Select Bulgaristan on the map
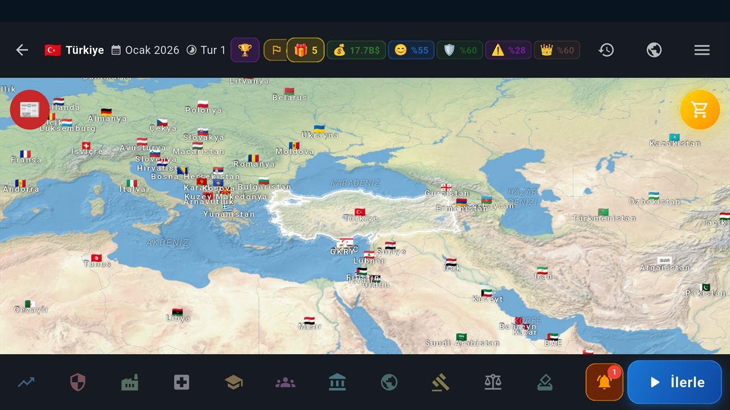 [x=263, y=183]
